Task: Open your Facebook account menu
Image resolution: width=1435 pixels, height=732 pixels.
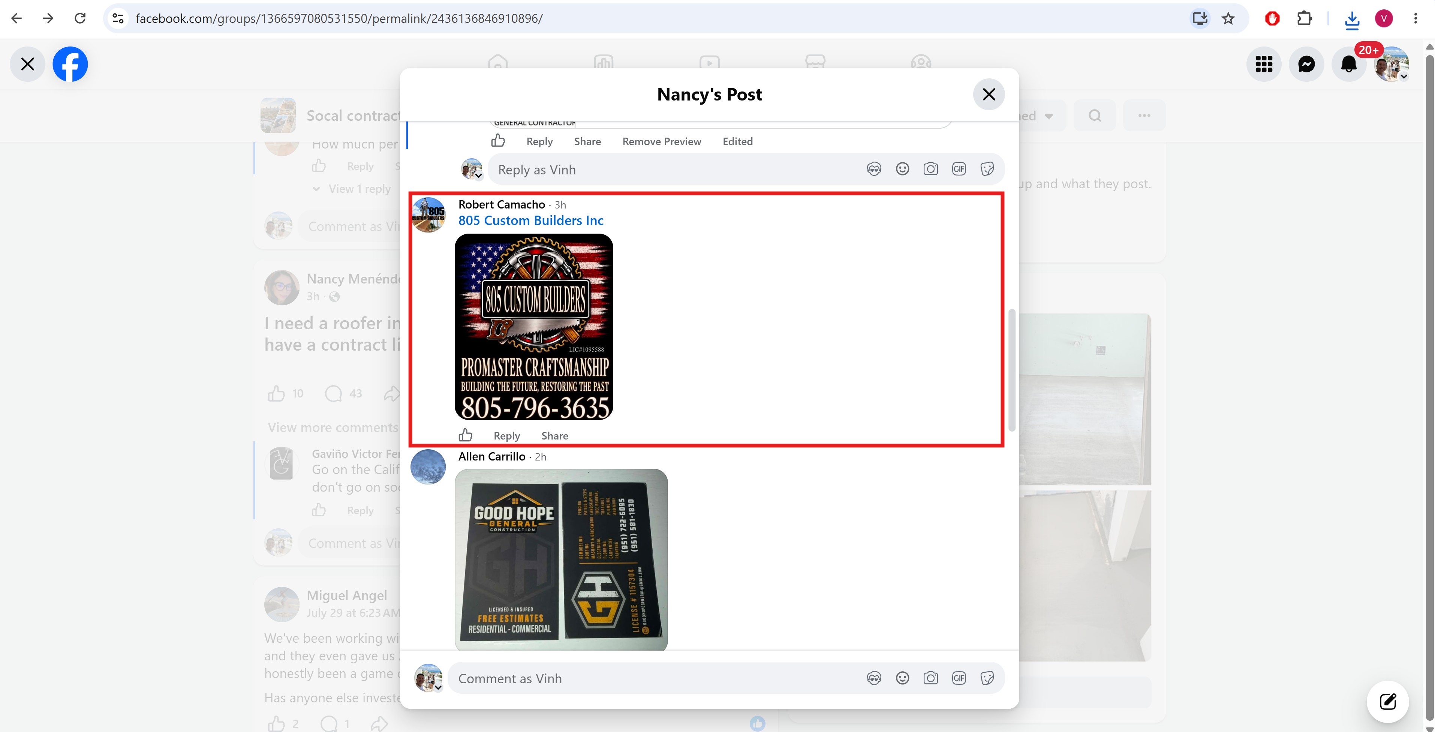Action: pos(1392,64)
